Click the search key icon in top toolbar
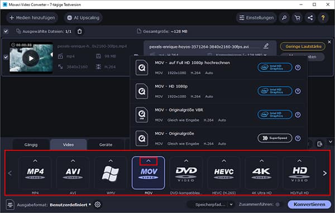The image size is (335, 213). click(284, 18)
